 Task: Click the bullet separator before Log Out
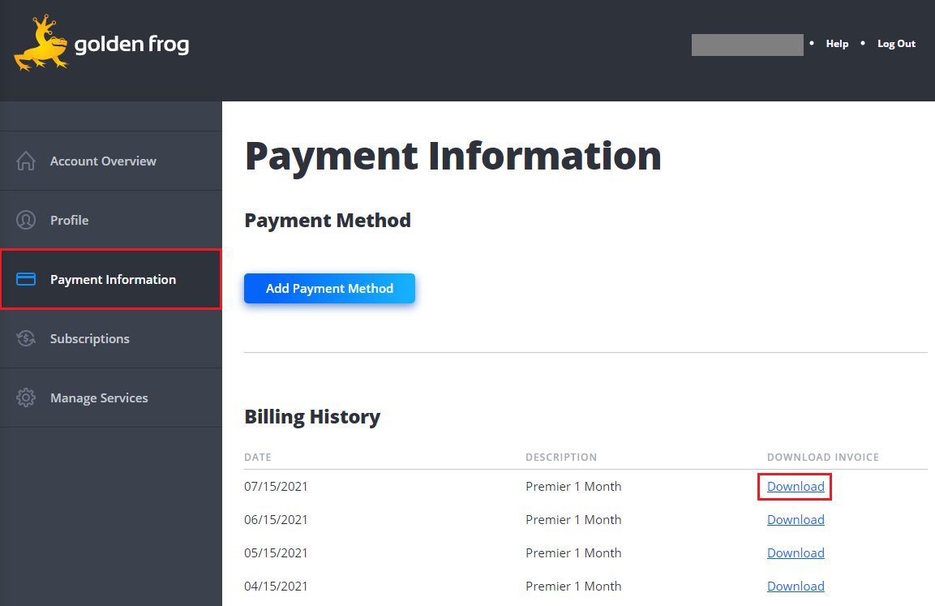[863, 45]
